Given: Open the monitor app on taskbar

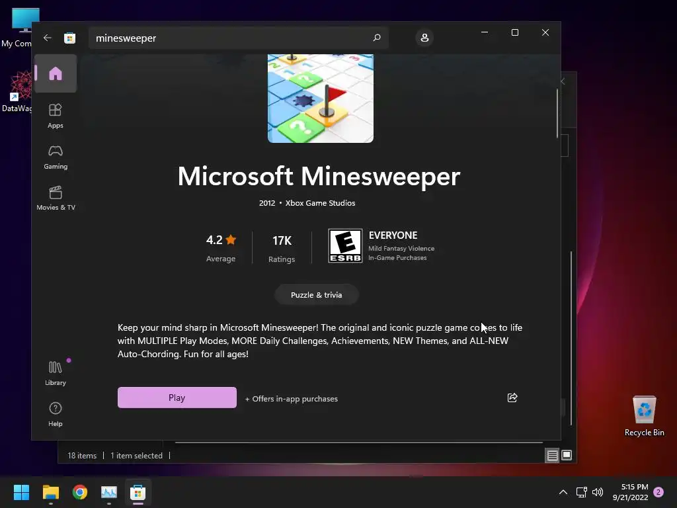Looking at the screenshot, I should [109, 492].
